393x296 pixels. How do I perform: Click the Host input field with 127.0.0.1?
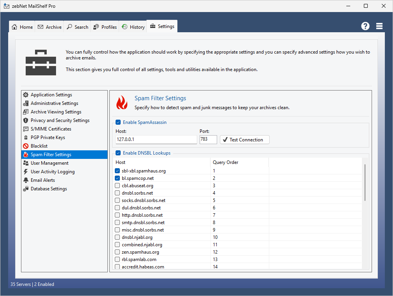pos(156,140)
